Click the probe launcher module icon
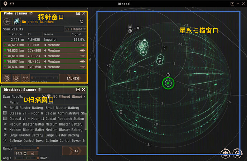This screenshot has height=161, width=247. tap(16, 21)
